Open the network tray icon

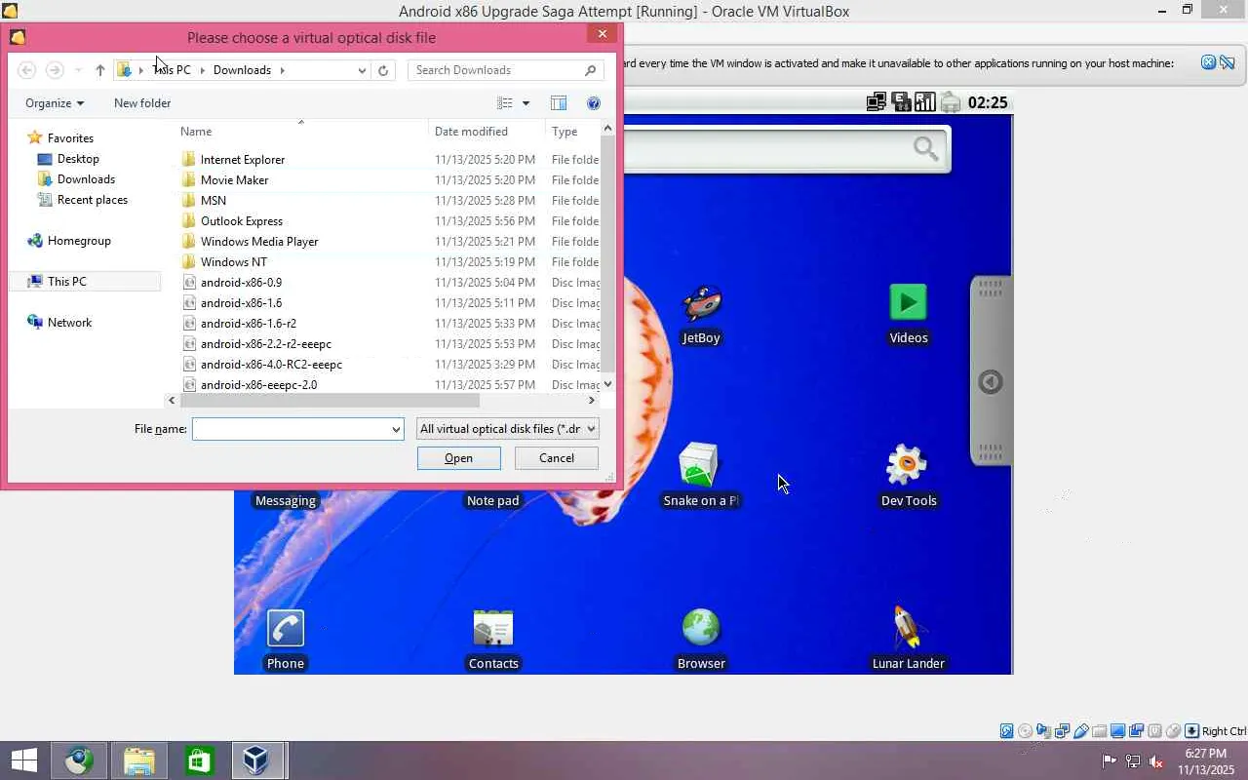click(1133, 761)
